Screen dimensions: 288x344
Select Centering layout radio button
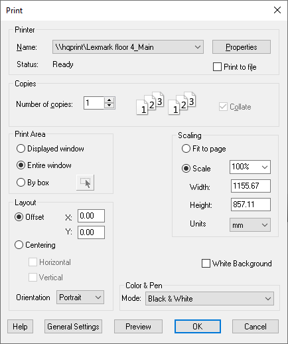tap(19, 245)
